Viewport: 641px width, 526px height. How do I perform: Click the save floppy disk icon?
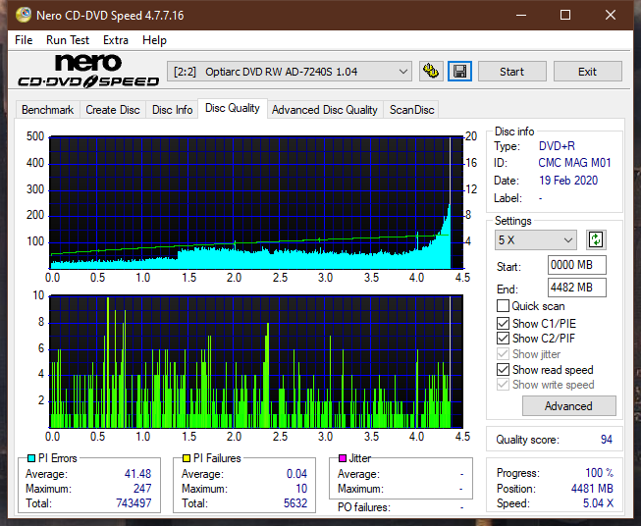(460, 72)
